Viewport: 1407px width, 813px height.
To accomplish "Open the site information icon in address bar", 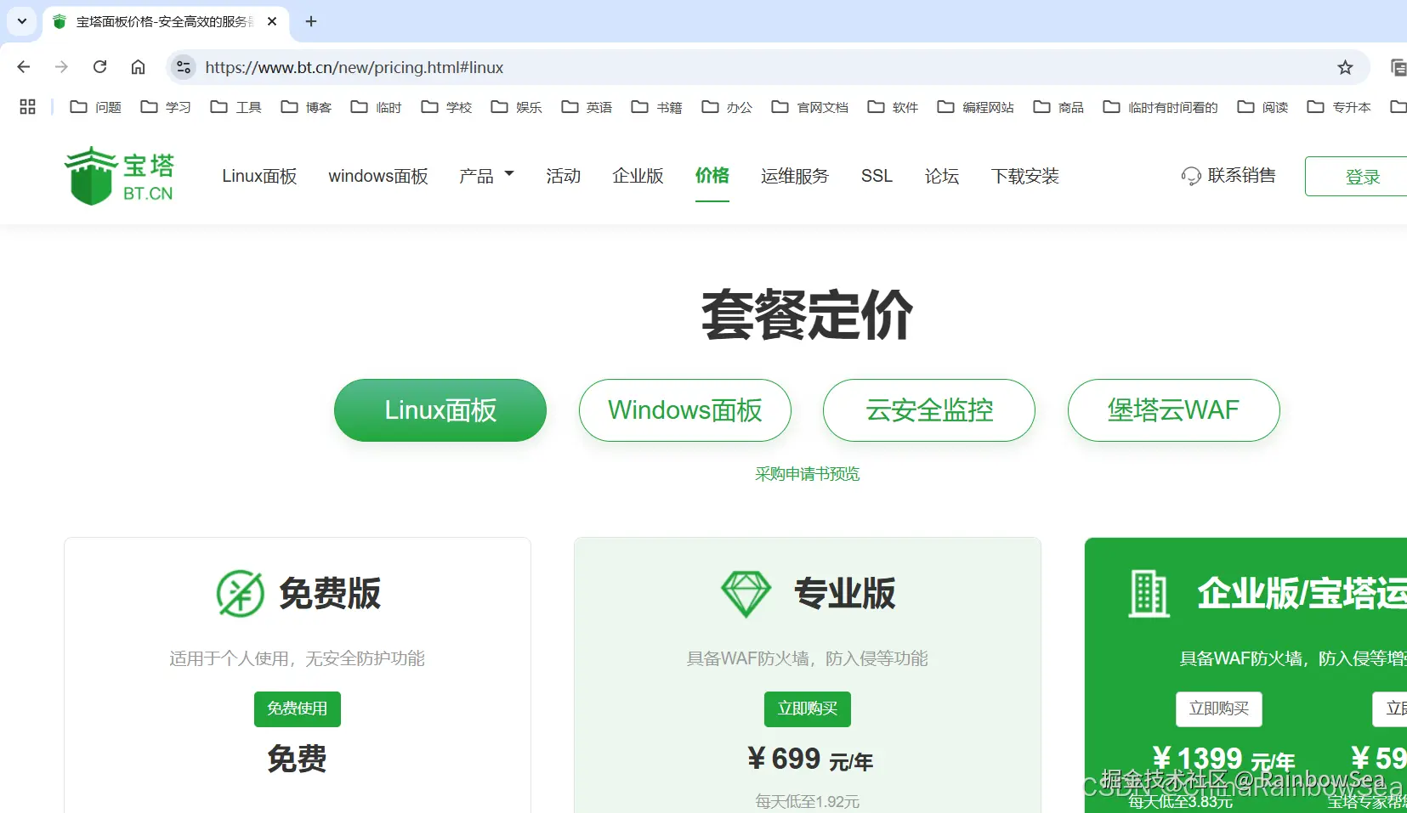I will click(184, 67).
